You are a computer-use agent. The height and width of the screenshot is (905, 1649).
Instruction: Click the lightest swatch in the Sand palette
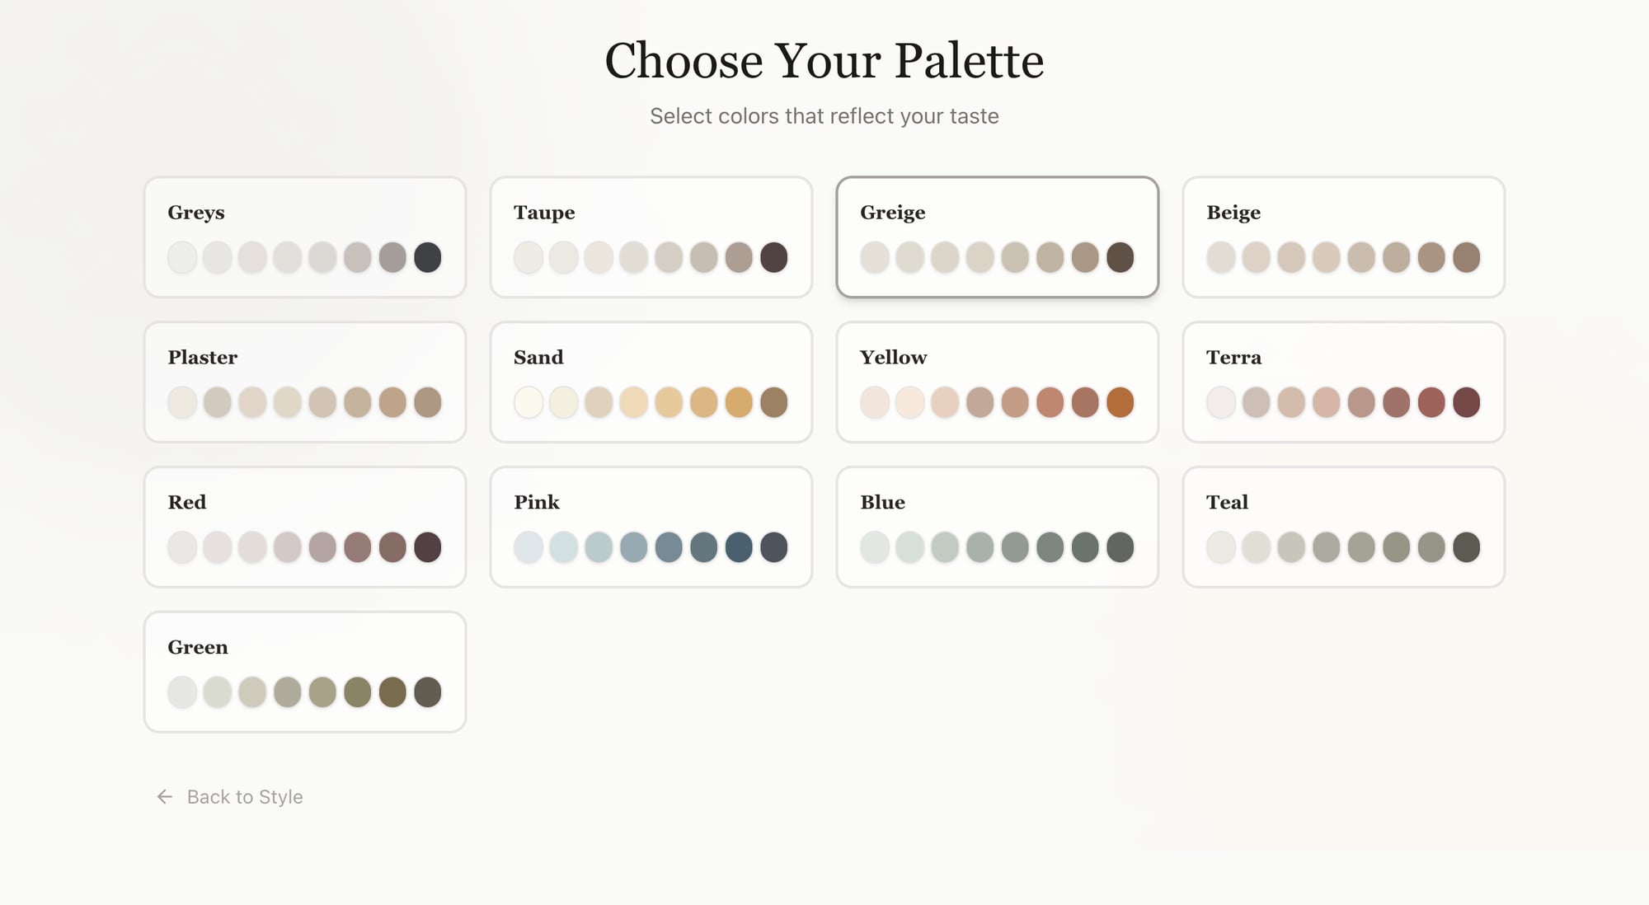529,402
